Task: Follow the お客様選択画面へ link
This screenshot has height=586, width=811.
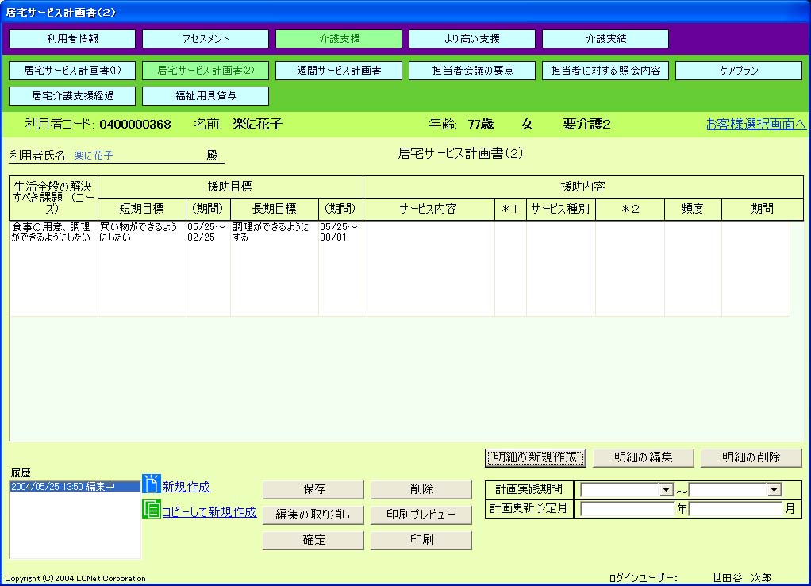Action: pos(755,124)
